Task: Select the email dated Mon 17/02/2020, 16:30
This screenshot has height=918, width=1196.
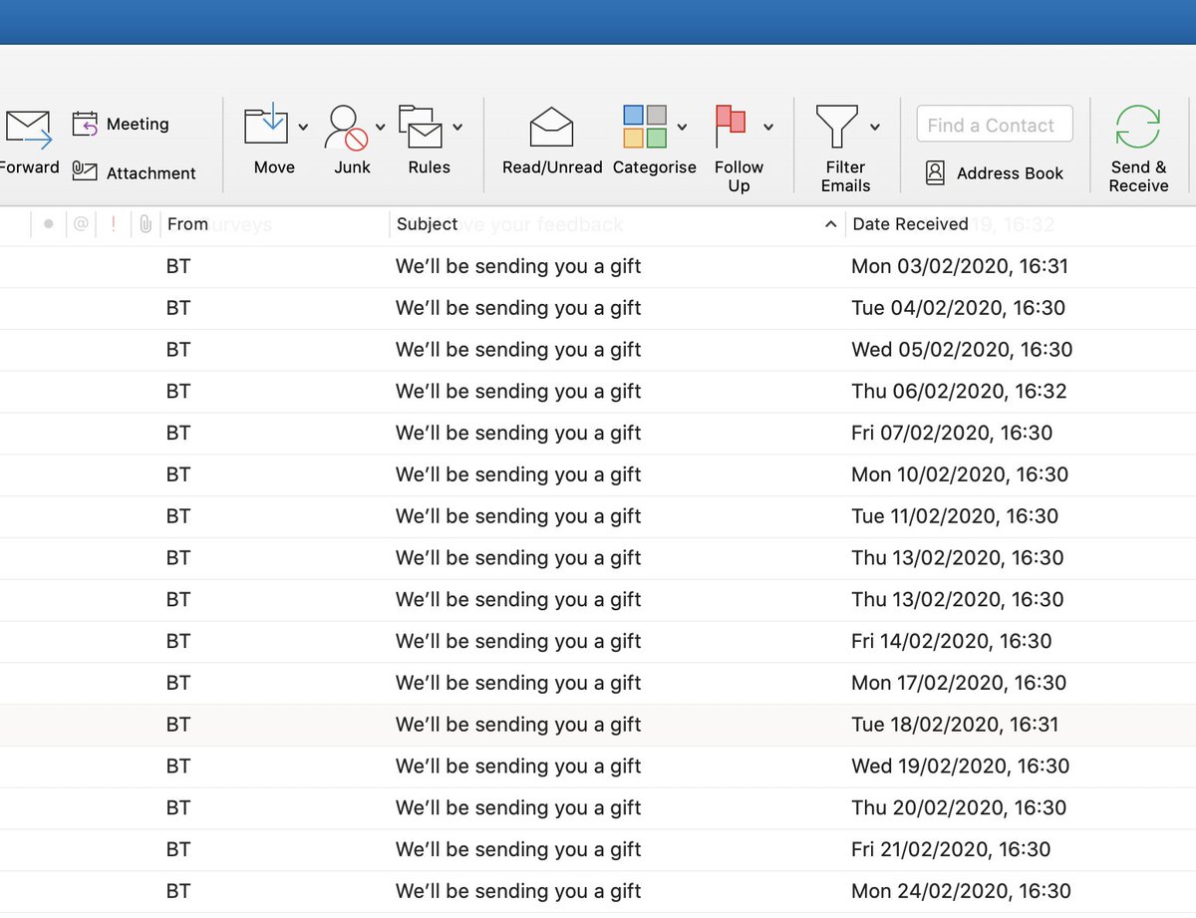Action: (x=598, y=684)
